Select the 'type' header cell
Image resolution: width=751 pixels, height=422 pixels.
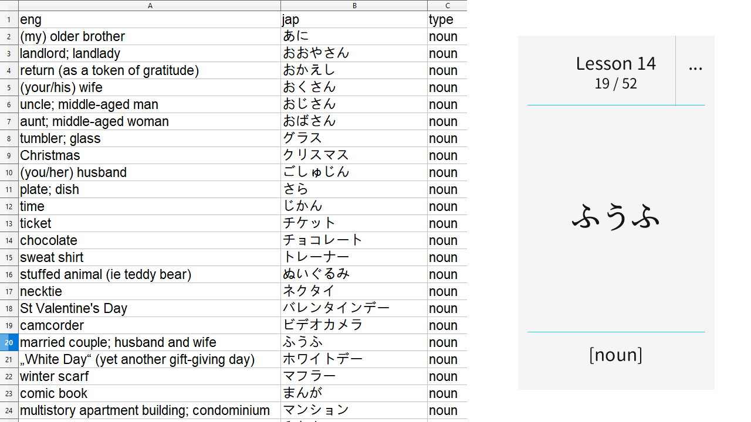tap(448, 19)
